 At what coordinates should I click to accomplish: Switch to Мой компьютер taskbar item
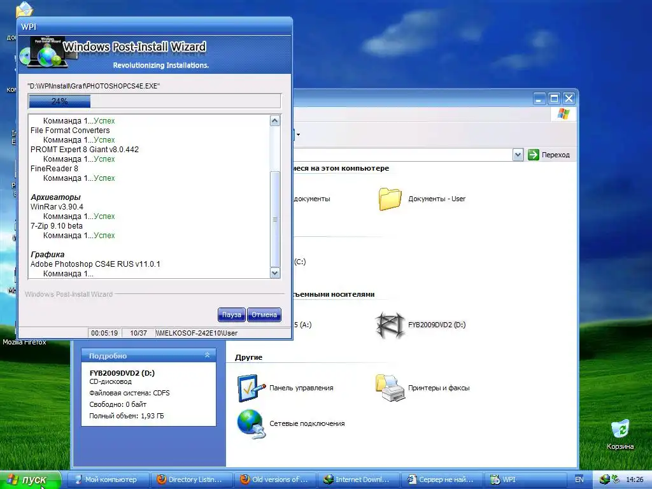(x=107, y=479)
